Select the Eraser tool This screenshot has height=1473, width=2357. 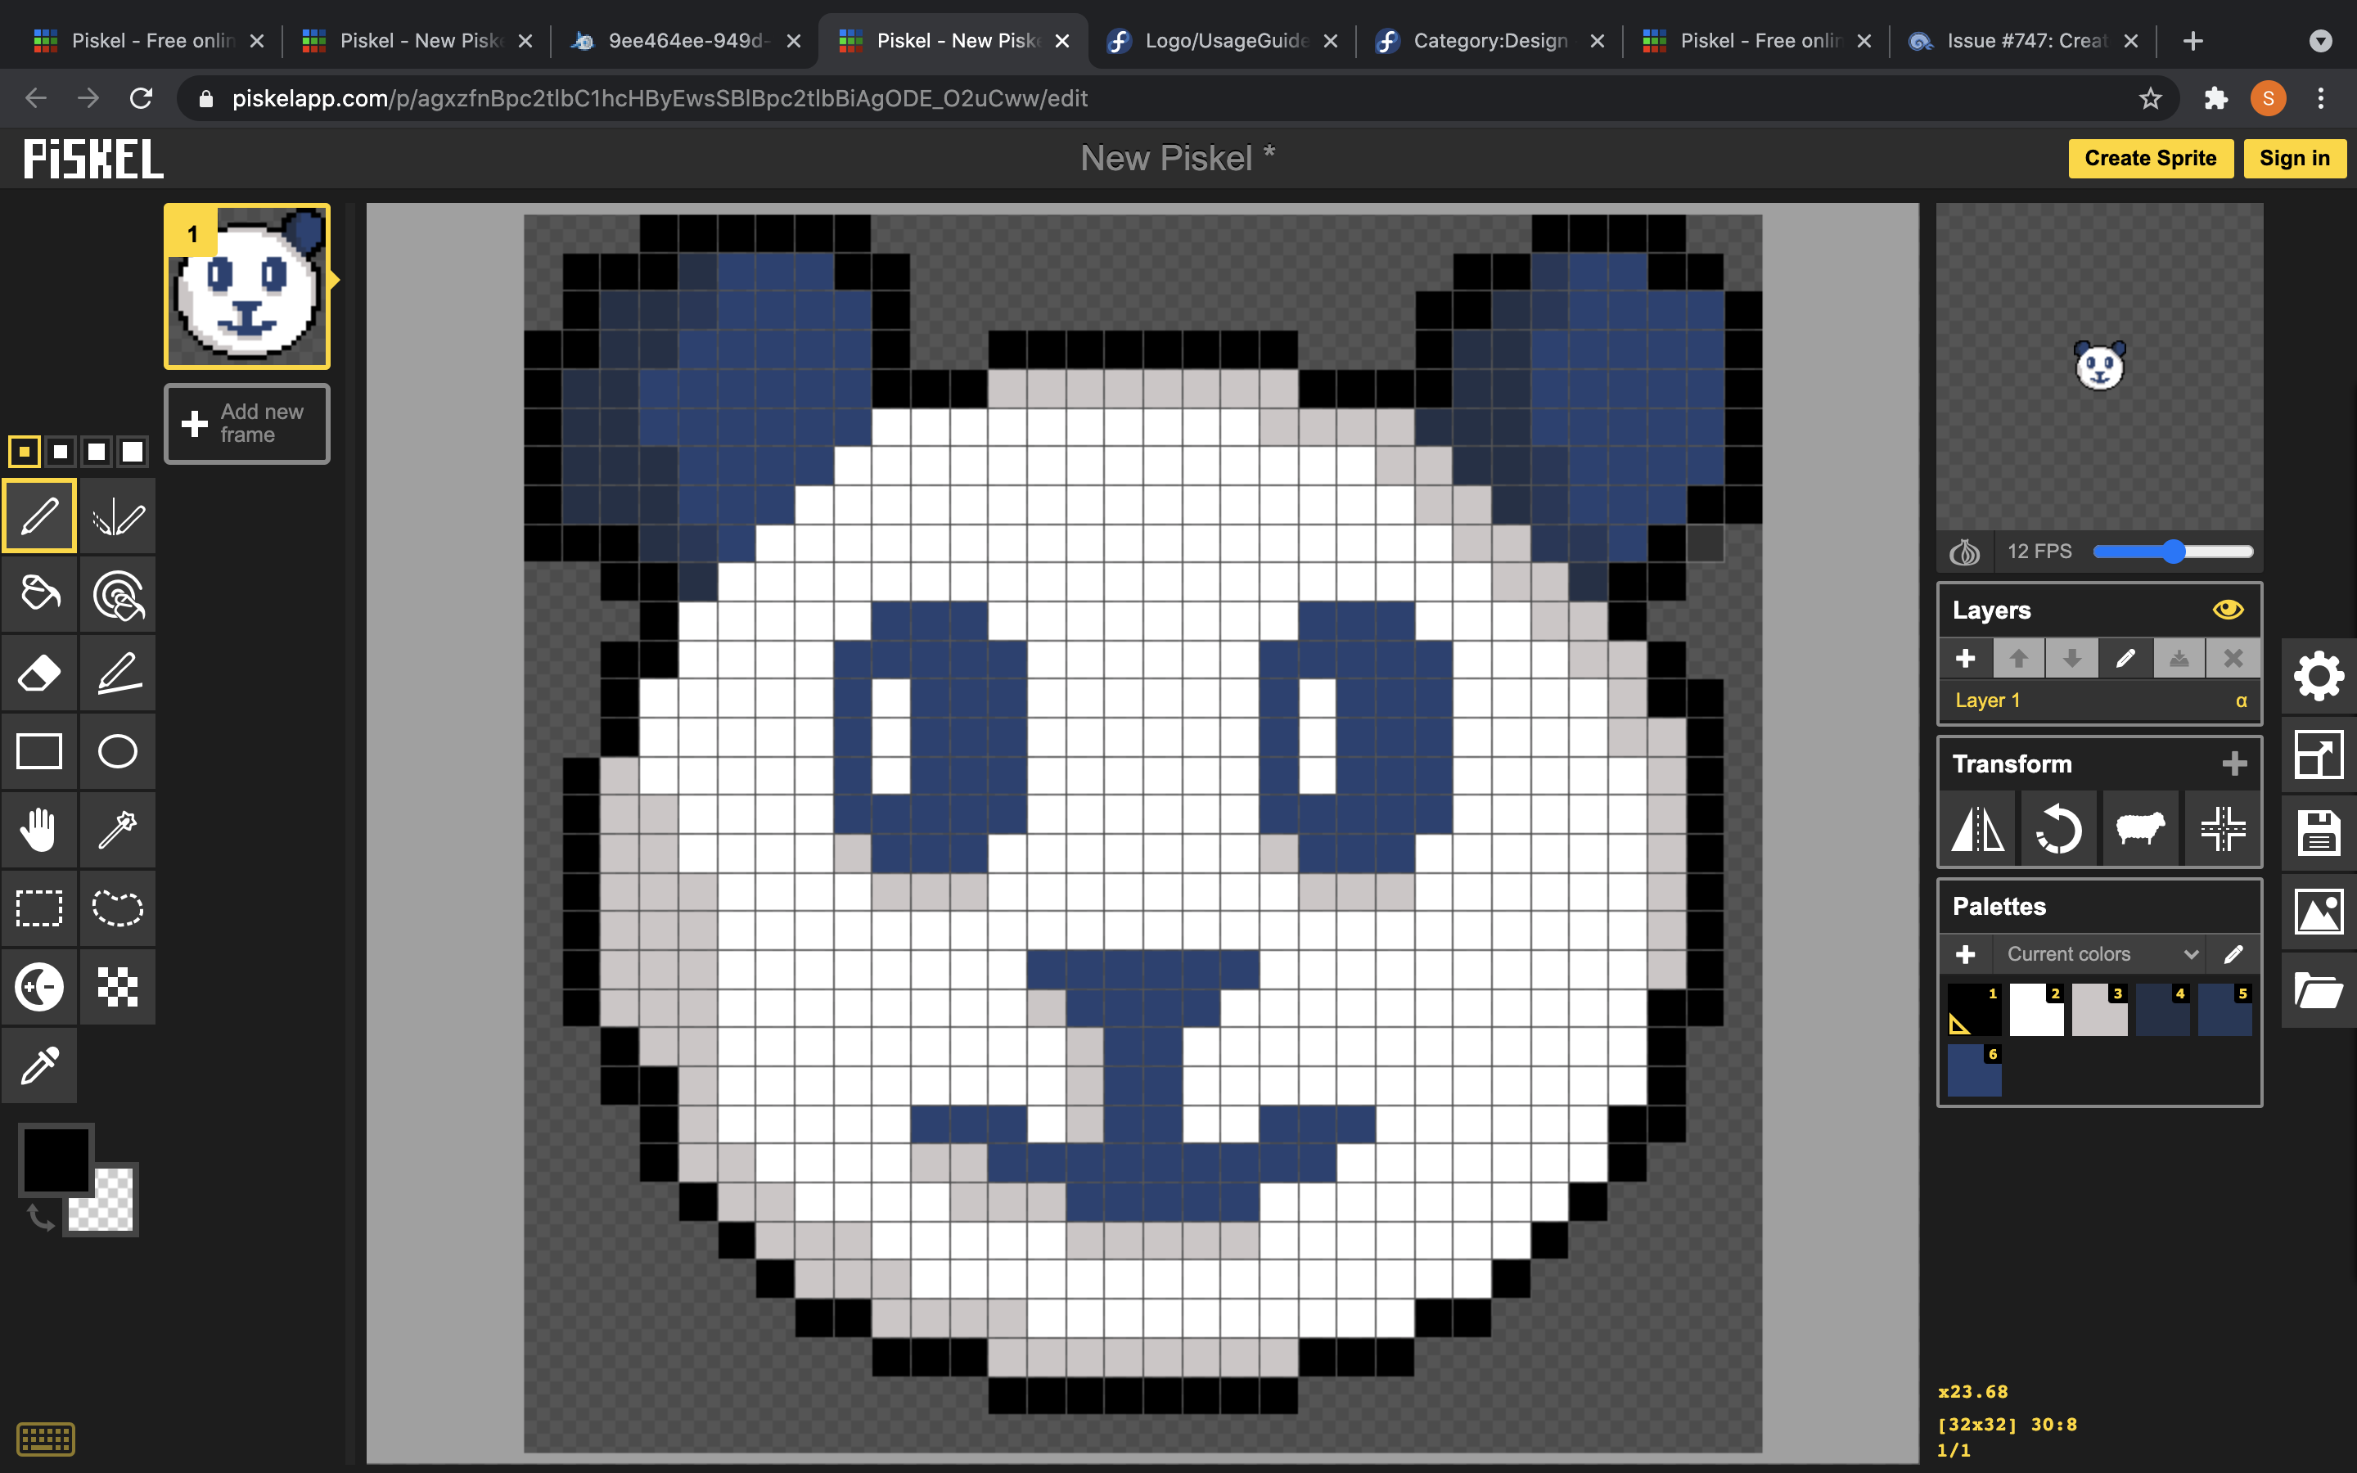pos(39,673)
